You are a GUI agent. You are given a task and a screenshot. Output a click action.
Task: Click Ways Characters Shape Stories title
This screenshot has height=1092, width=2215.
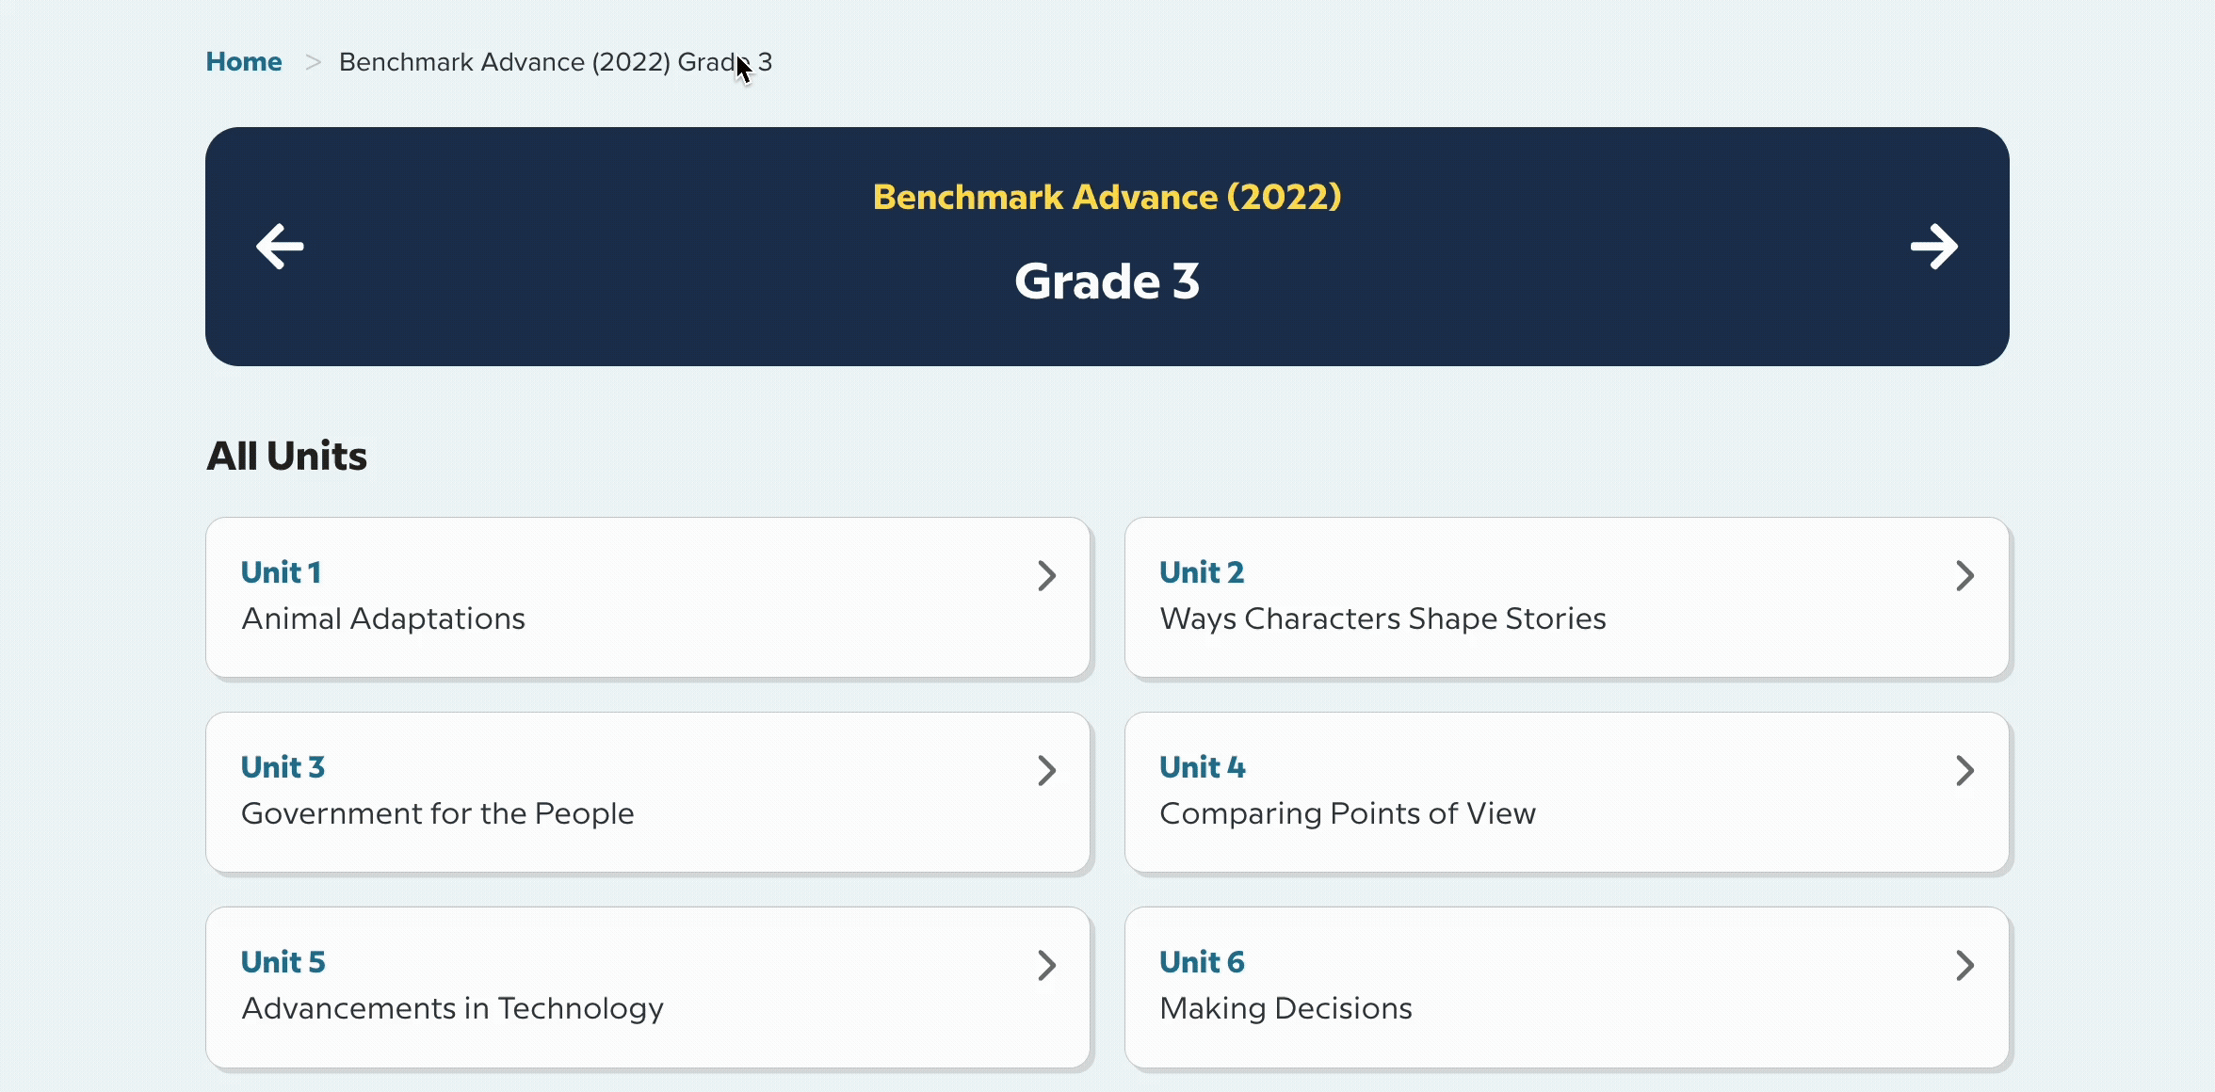pyautogui.click(x=1382, y=618)
